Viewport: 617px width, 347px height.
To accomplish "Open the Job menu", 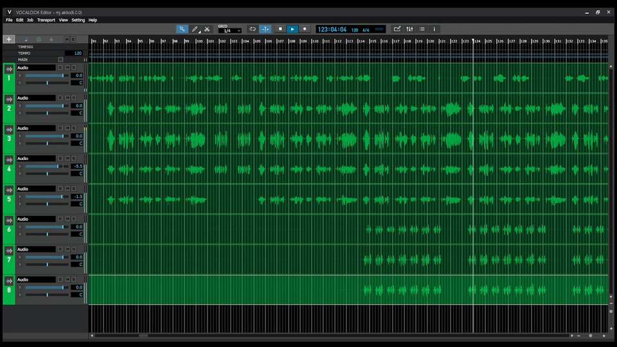I will (x=30, y=20).
